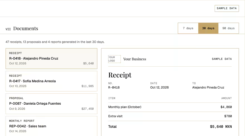Click the SAMPLE DATA label in receipt preview

click(x=222, y=59)
